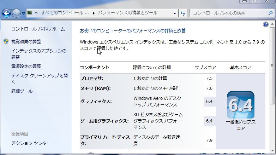Click the address bar control panel icon
The image size is (276, 155).
30,13
